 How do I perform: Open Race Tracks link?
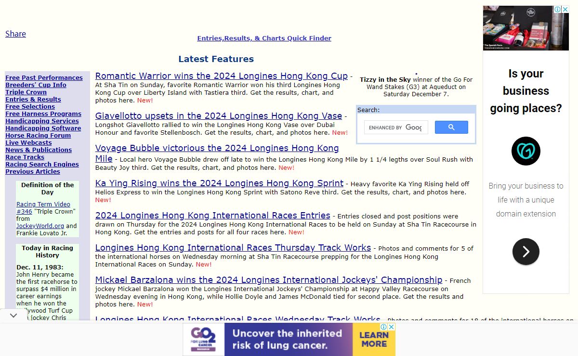click(x=25, y=157)
